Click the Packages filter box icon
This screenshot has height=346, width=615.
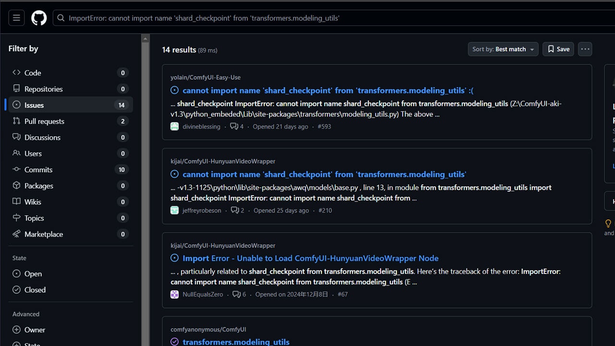coord(16,185)
